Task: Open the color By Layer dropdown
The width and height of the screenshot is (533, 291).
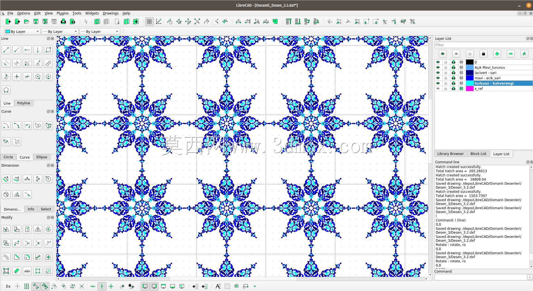Action: tap(23, 31)
